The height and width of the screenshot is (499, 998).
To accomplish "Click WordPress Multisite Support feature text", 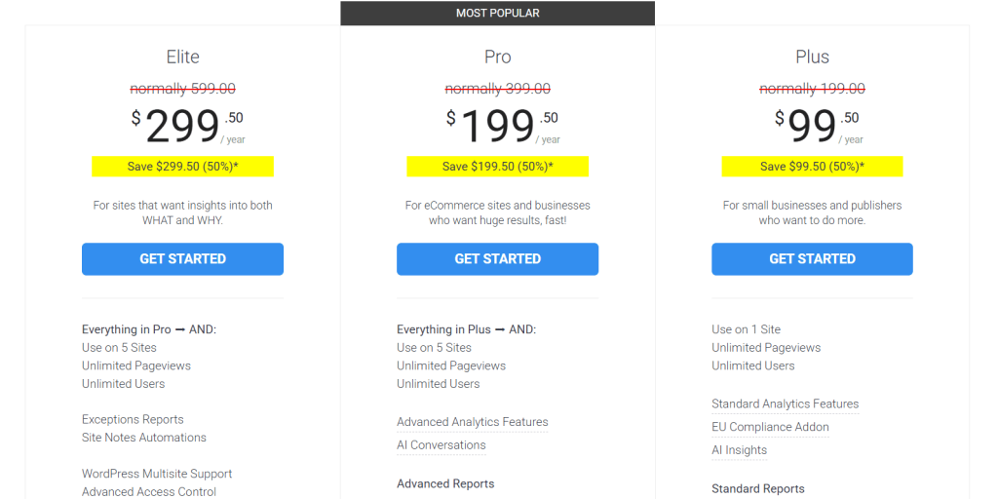I will (156, 474).
